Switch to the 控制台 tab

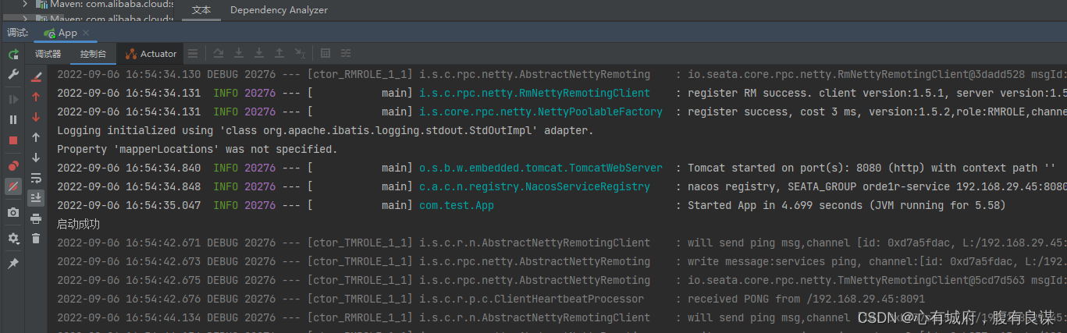pyautogui.click(x=93, y=54)
